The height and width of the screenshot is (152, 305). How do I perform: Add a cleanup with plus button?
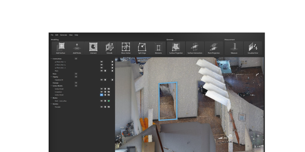[76, 83]
